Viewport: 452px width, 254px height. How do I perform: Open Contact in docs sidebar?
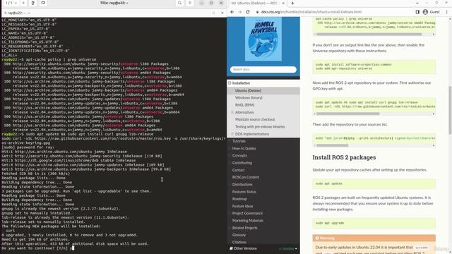[x=238, y=170]
